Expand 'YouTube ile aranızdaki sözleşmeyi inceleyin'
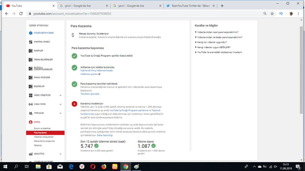Image resolution: width=305 pixels, height=171 pixels. 219,52
